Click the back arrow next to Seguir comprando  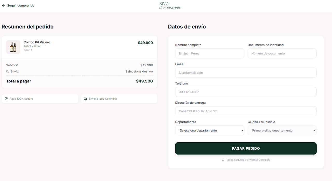click(x=3, y=5)
